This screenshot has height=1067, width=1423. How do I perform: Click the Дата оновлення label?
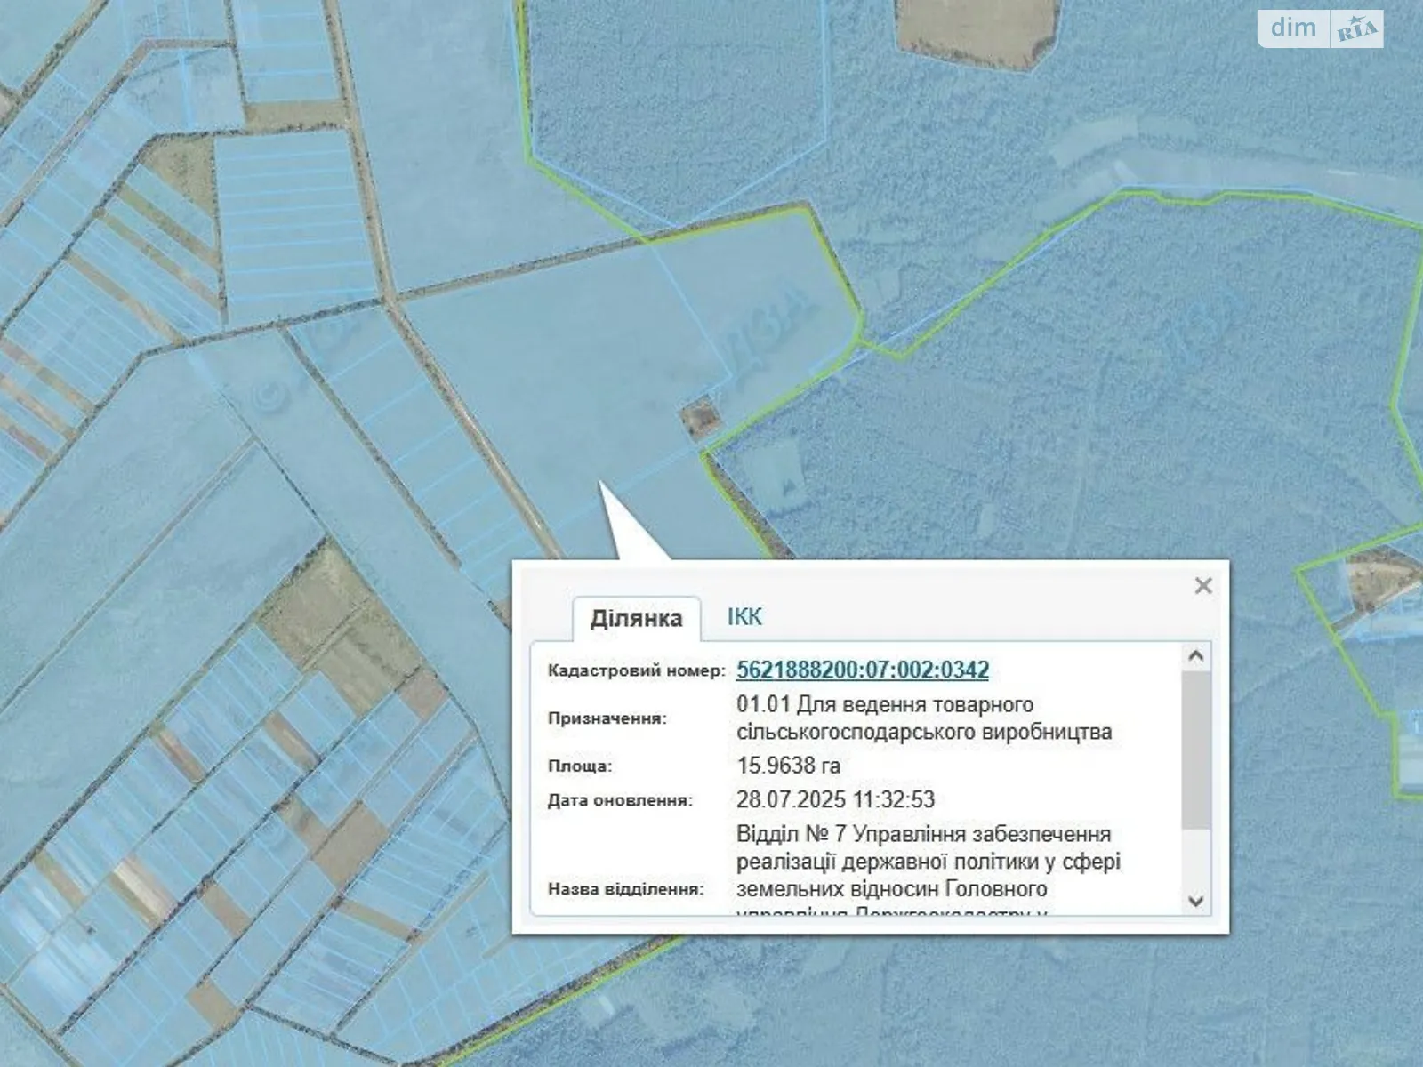(620, 800)
